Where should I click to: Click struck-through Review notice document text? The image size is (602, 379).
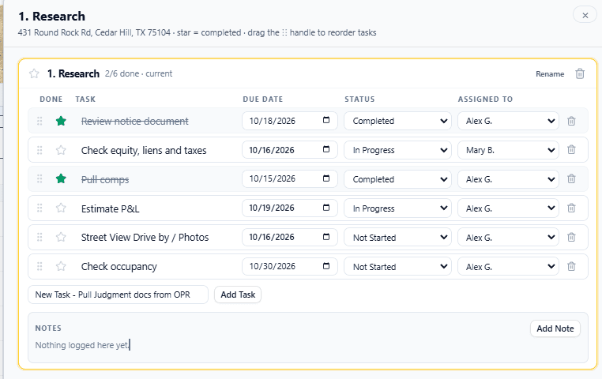(x=135, y=122)
